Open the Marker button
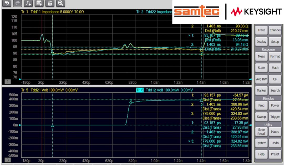The width and height of the screenshot is (284, 165). (x=261, y=91)
